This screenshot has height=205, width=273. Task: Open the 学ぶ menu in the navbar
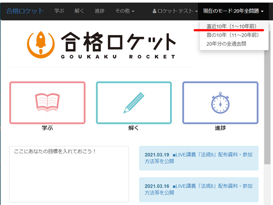pos(59,11)
